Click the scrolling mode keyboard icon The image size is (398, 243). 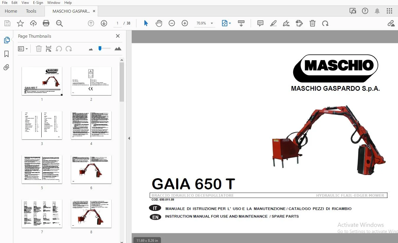241,23
